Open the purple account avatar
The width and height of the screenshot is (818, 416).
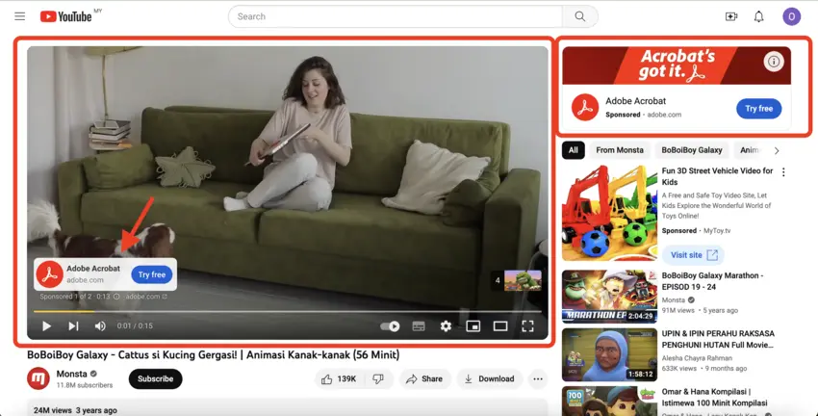pos(791,16)
